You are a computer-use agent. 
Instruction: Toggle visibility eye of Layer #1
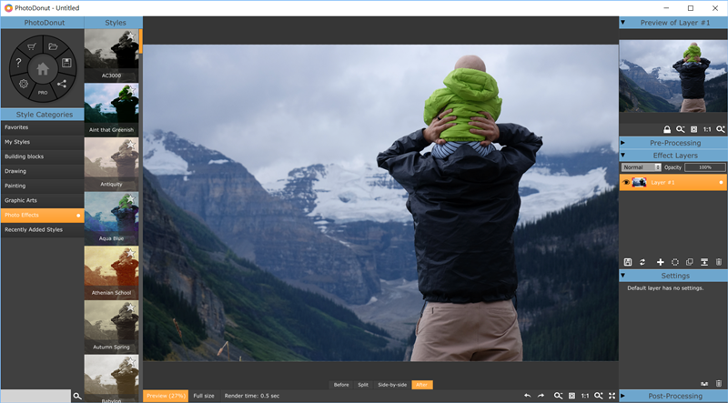pyautogui.click(x=626, y=183)
